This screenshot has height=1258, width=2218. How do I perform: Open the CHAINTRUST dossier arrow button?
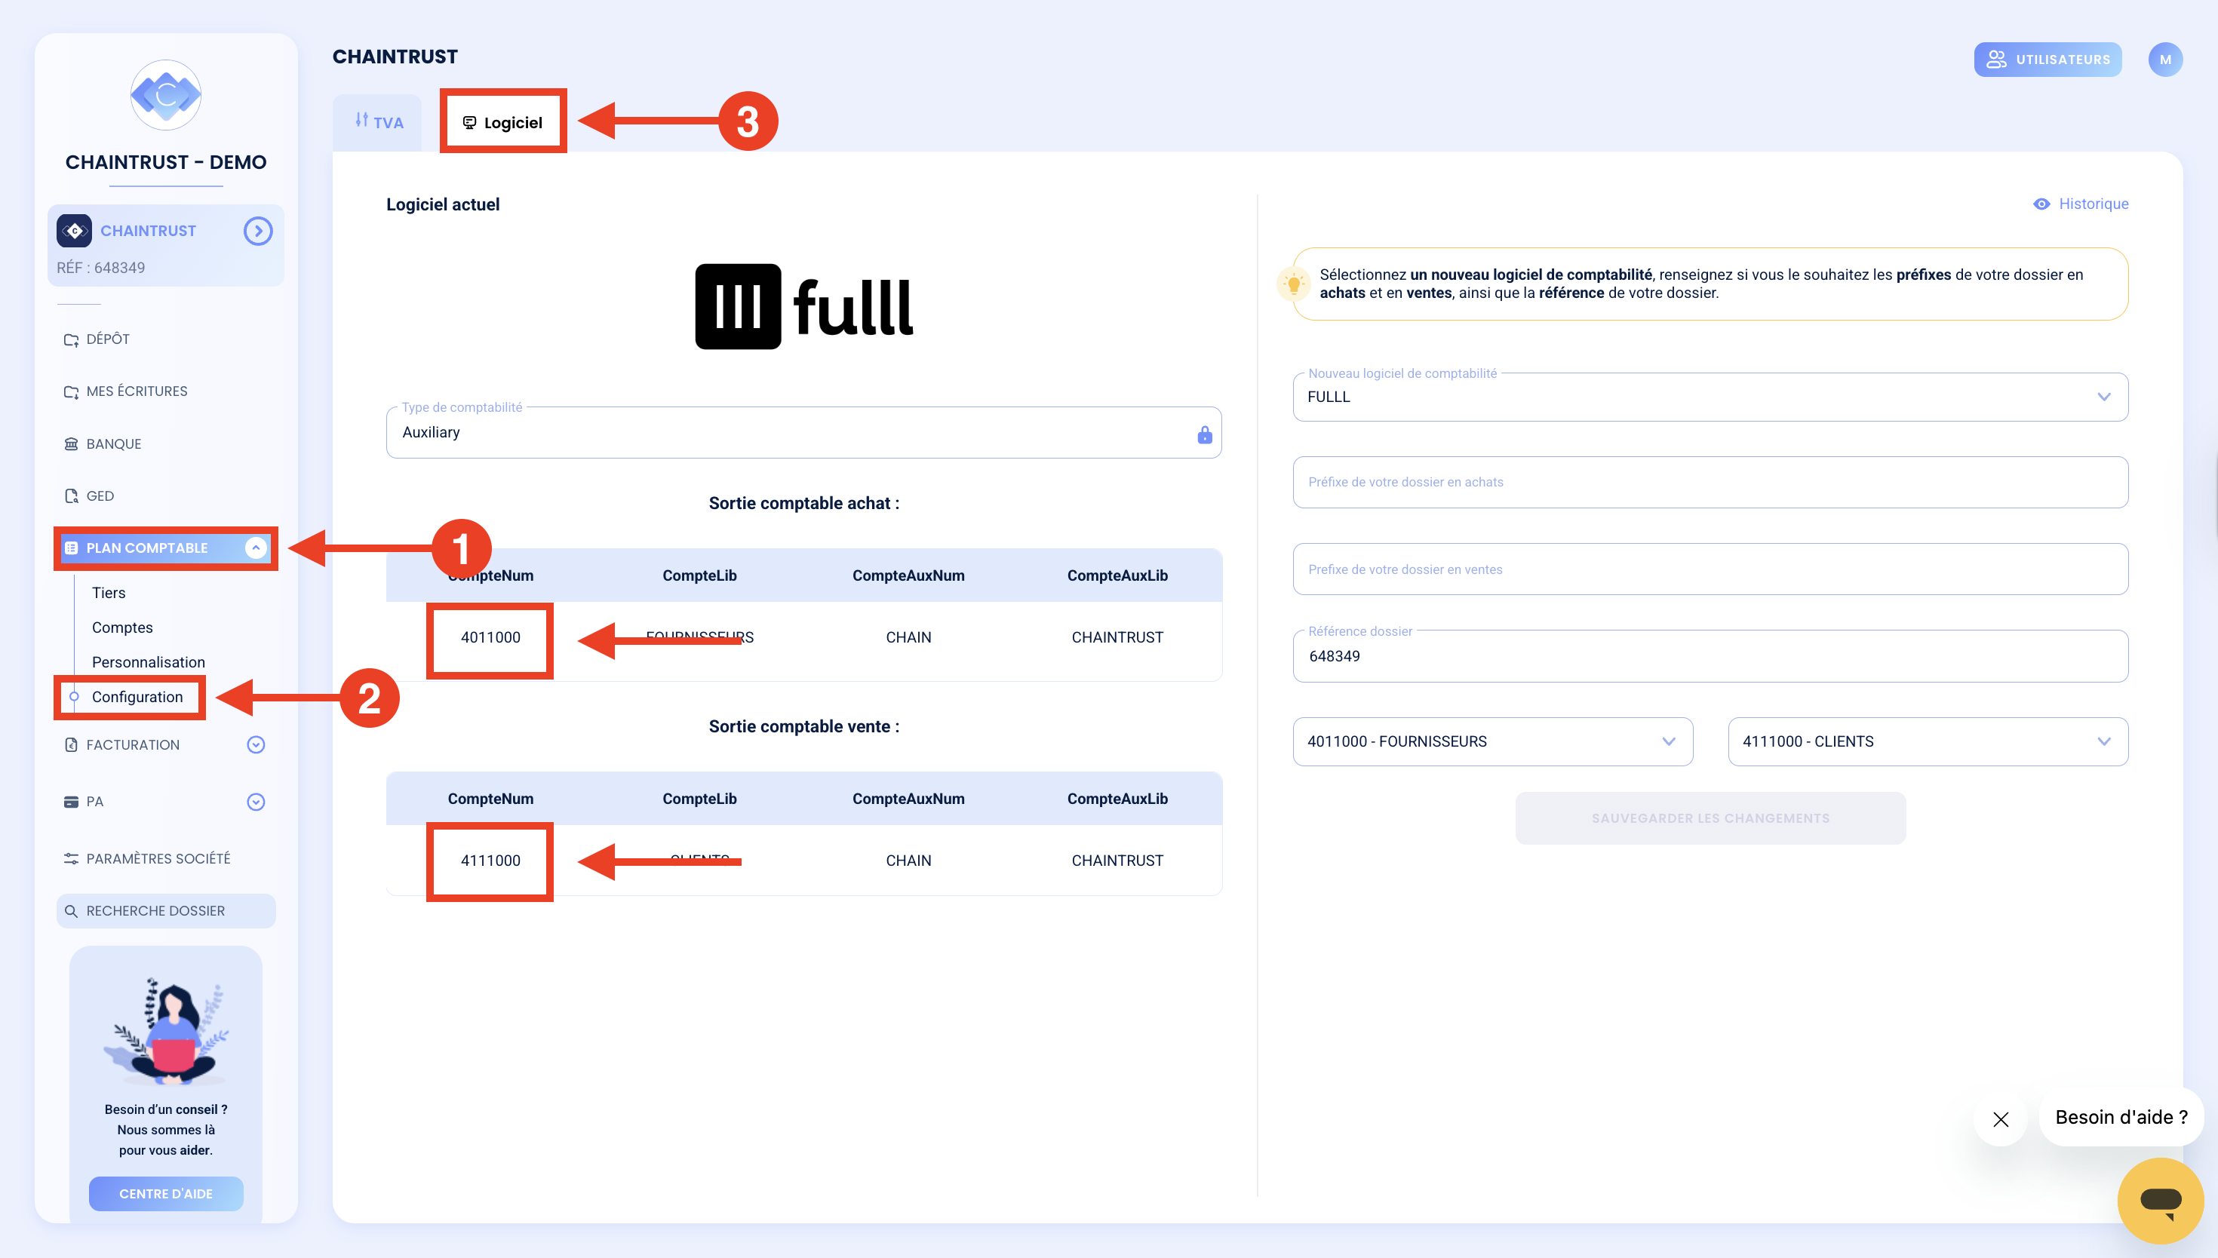257,231
